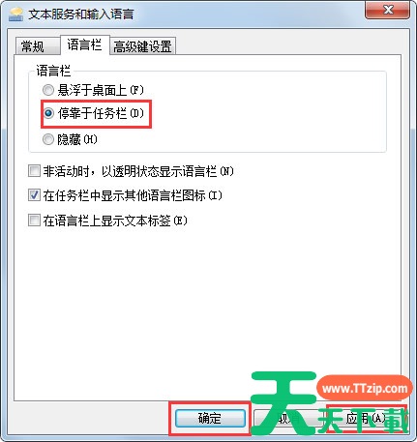Enable 非活动时以透明状态显示语言栏 checkbox

point(34,171)
